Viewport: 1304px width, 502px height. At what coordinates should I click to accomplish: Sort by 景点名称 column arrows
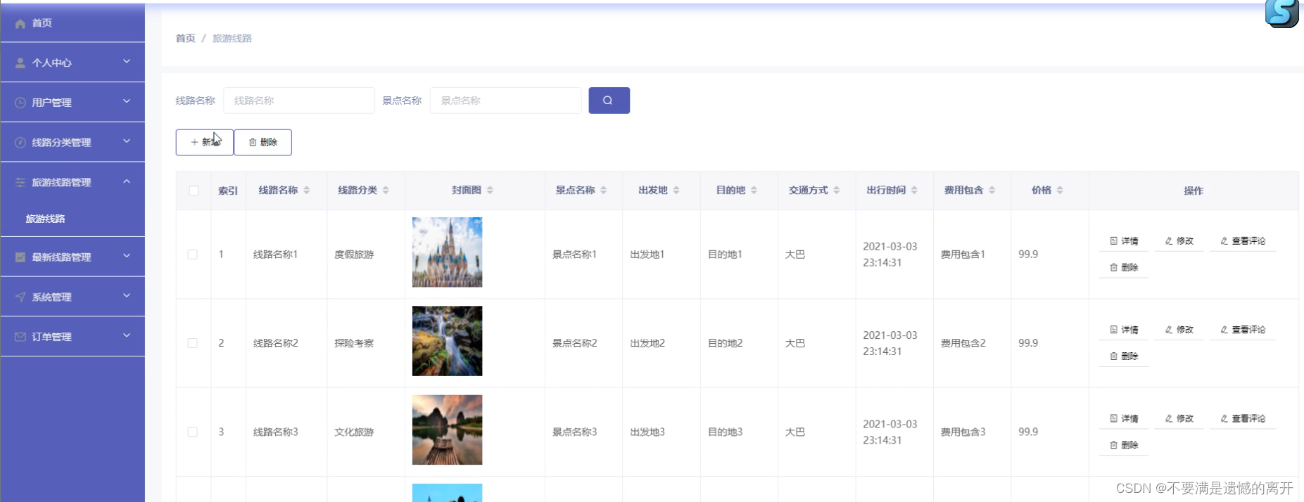click(603, 191)
